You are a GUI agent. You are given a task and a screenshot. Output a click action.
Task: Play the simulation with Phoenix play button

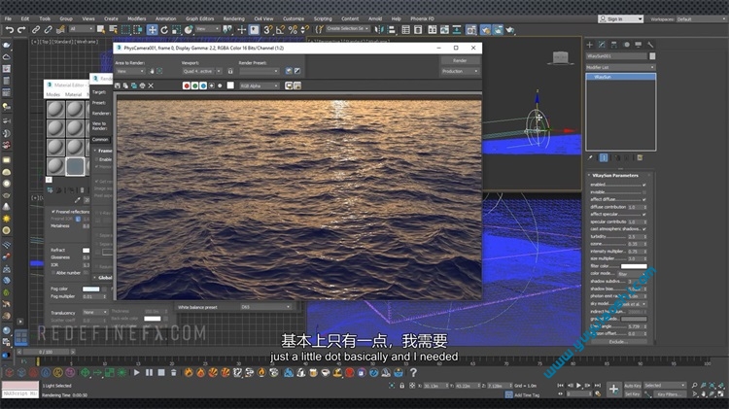point(137,372)
